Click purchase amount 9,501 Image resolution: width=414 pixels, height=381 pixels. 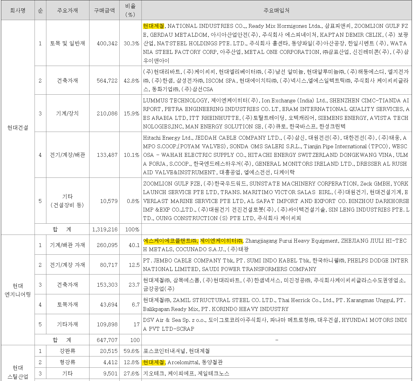[110, 373]
